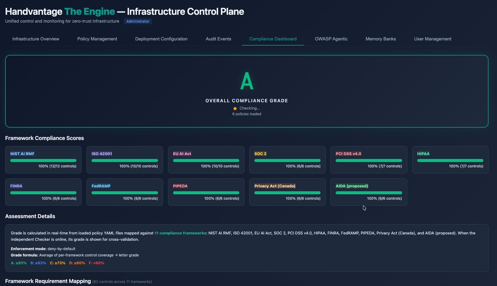Click the HIPAA framework label
497x286 pixels.
(x=423, y=154)
